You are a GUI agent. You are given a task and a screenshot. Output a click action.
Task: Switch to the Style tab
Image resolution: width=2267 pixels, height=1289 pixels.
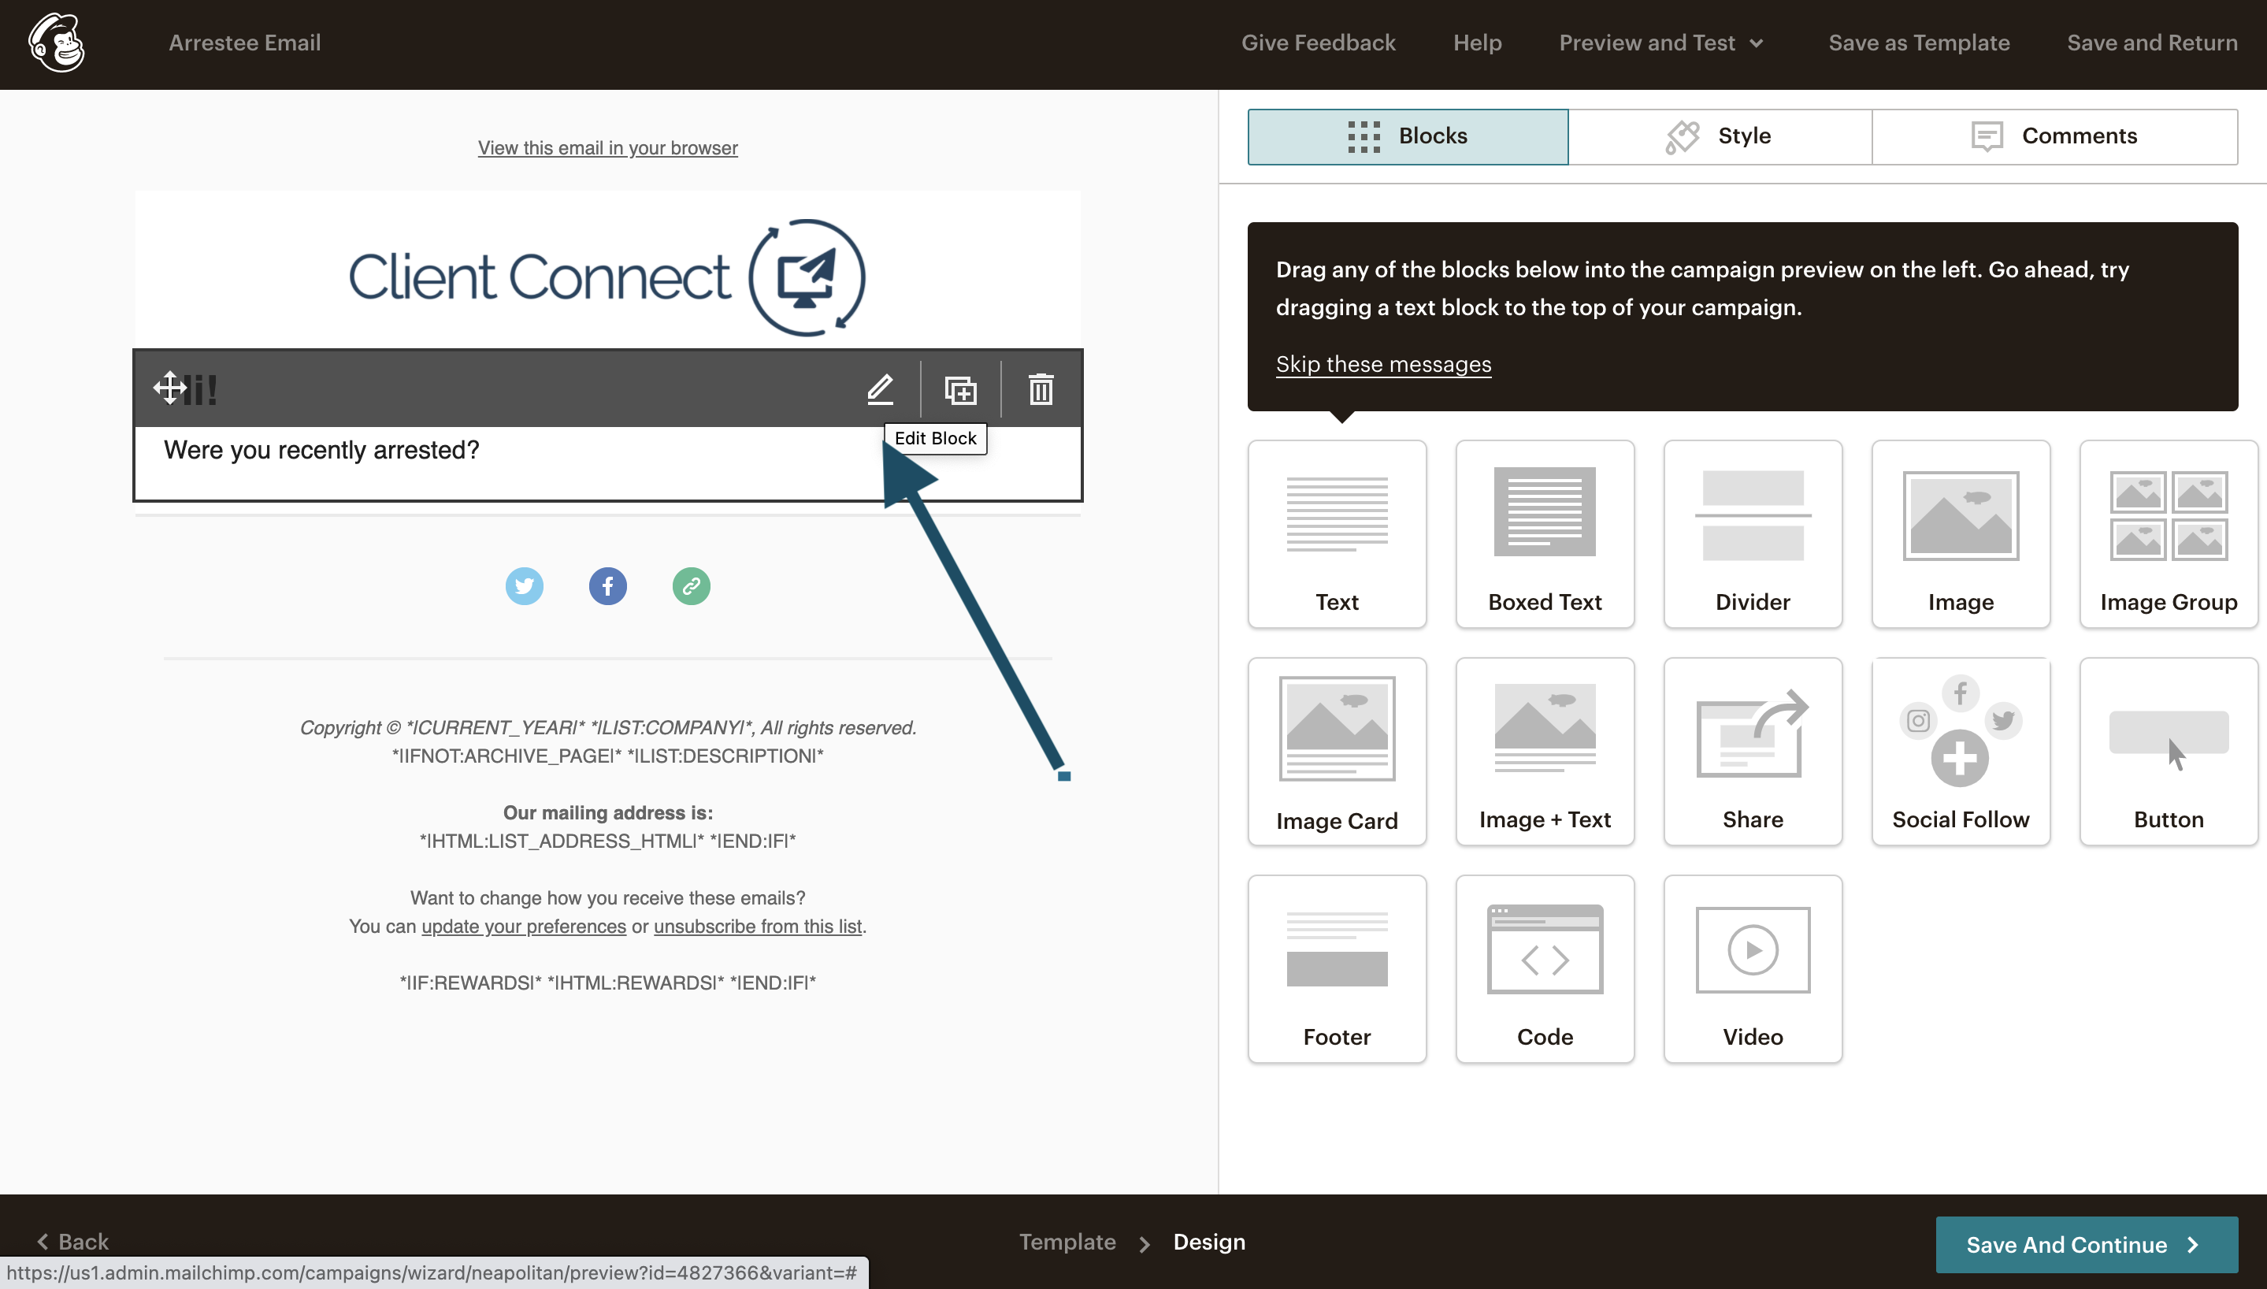tap(1720, 136)
